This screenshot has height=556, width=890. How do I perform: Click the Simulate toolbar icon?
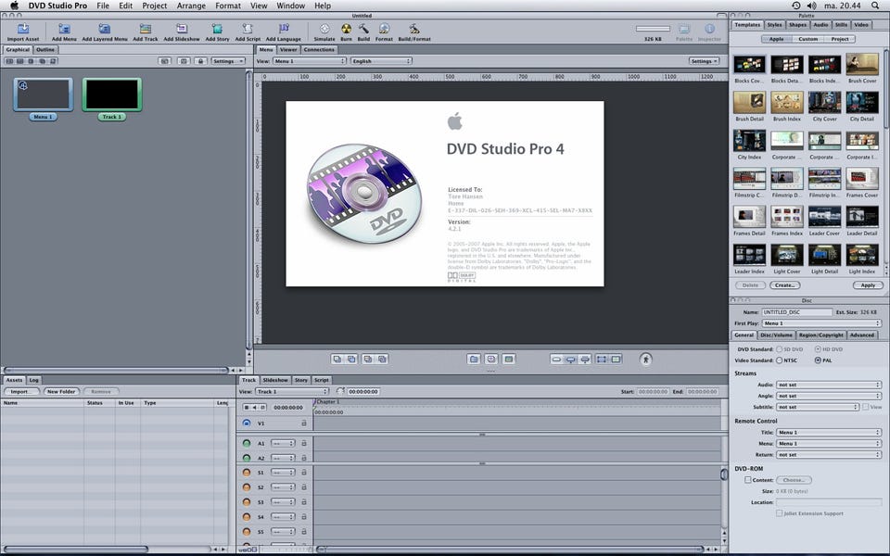coord(324,30)
